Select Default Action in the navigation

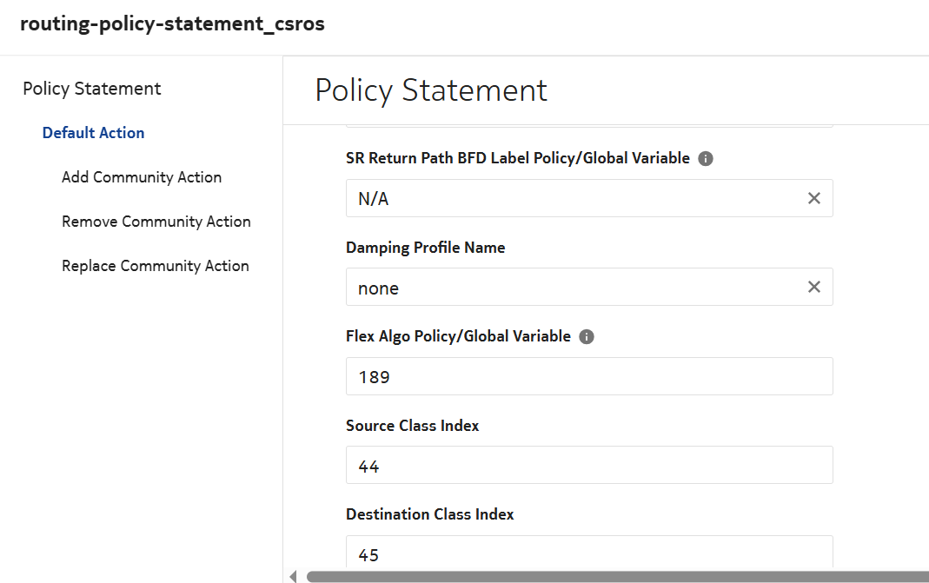pyautogui.click(x=93, y=133)
